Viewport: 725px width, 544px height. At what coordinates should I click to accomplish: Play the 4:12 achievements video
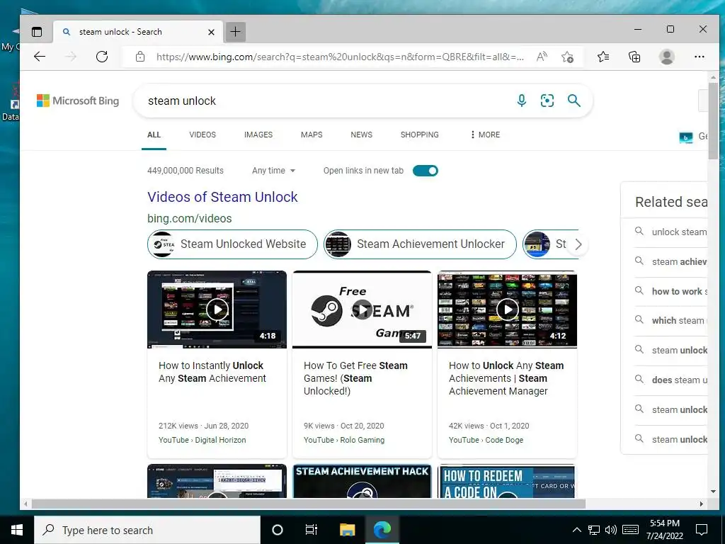(507, 309)
